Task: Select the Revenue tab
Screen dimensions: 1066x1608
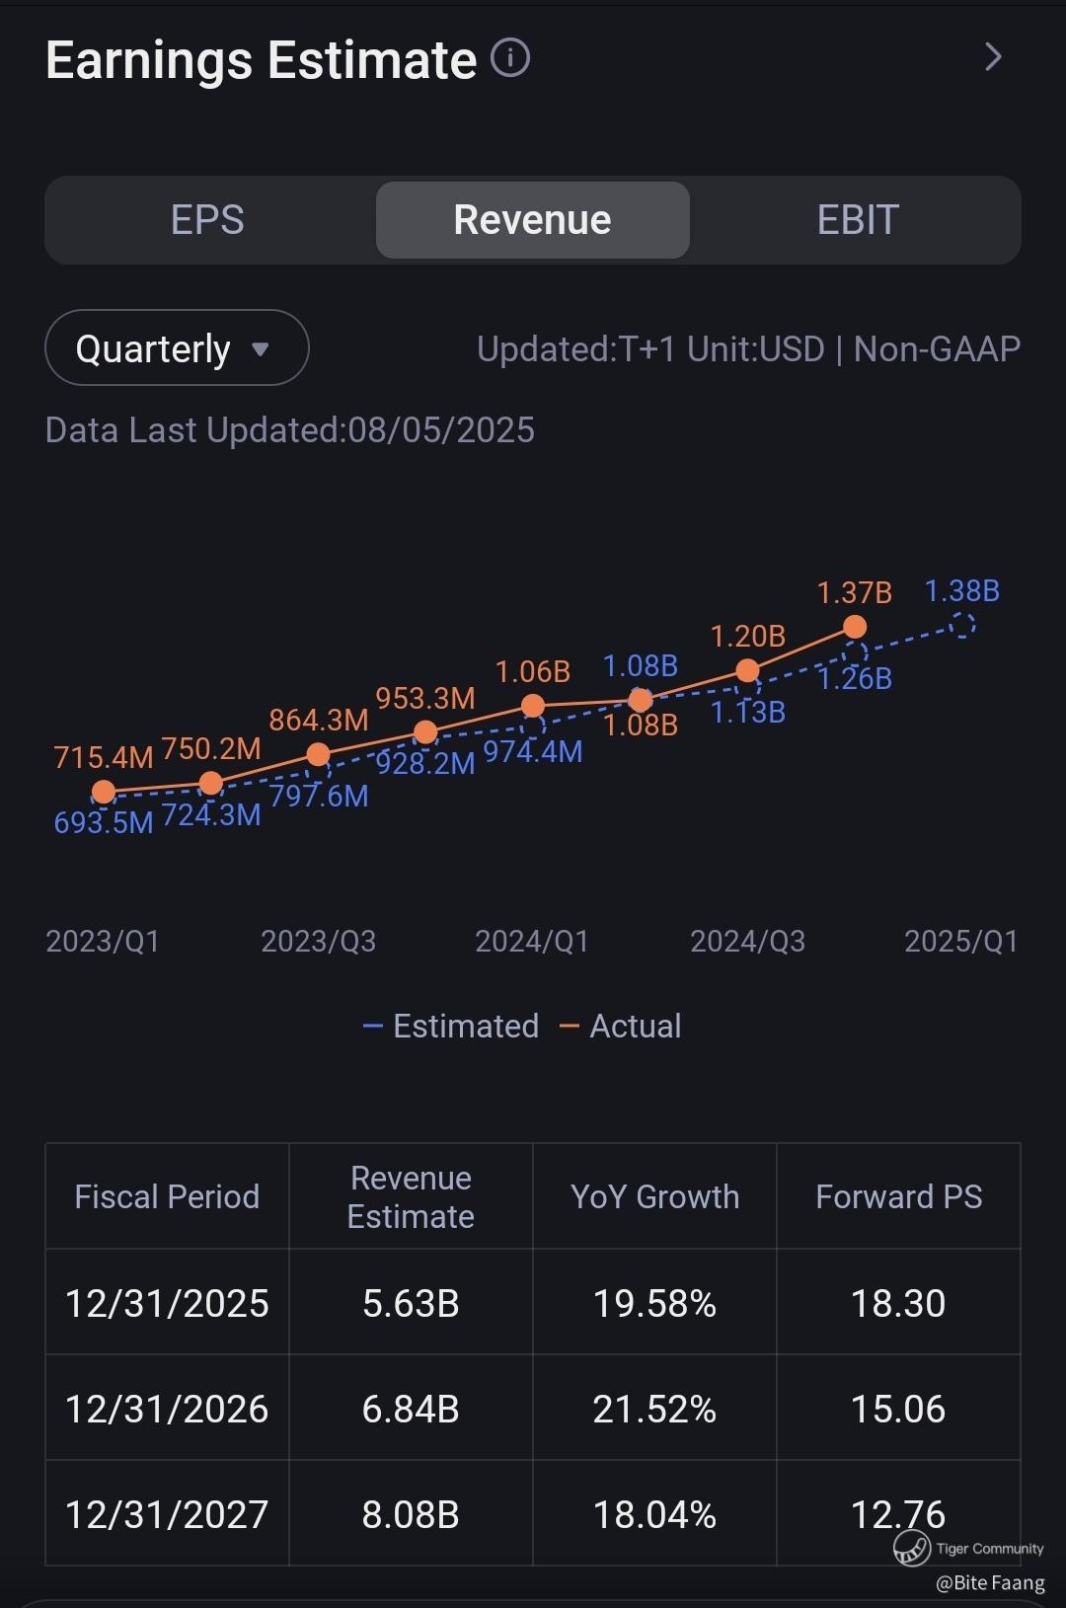Action: 532,220
